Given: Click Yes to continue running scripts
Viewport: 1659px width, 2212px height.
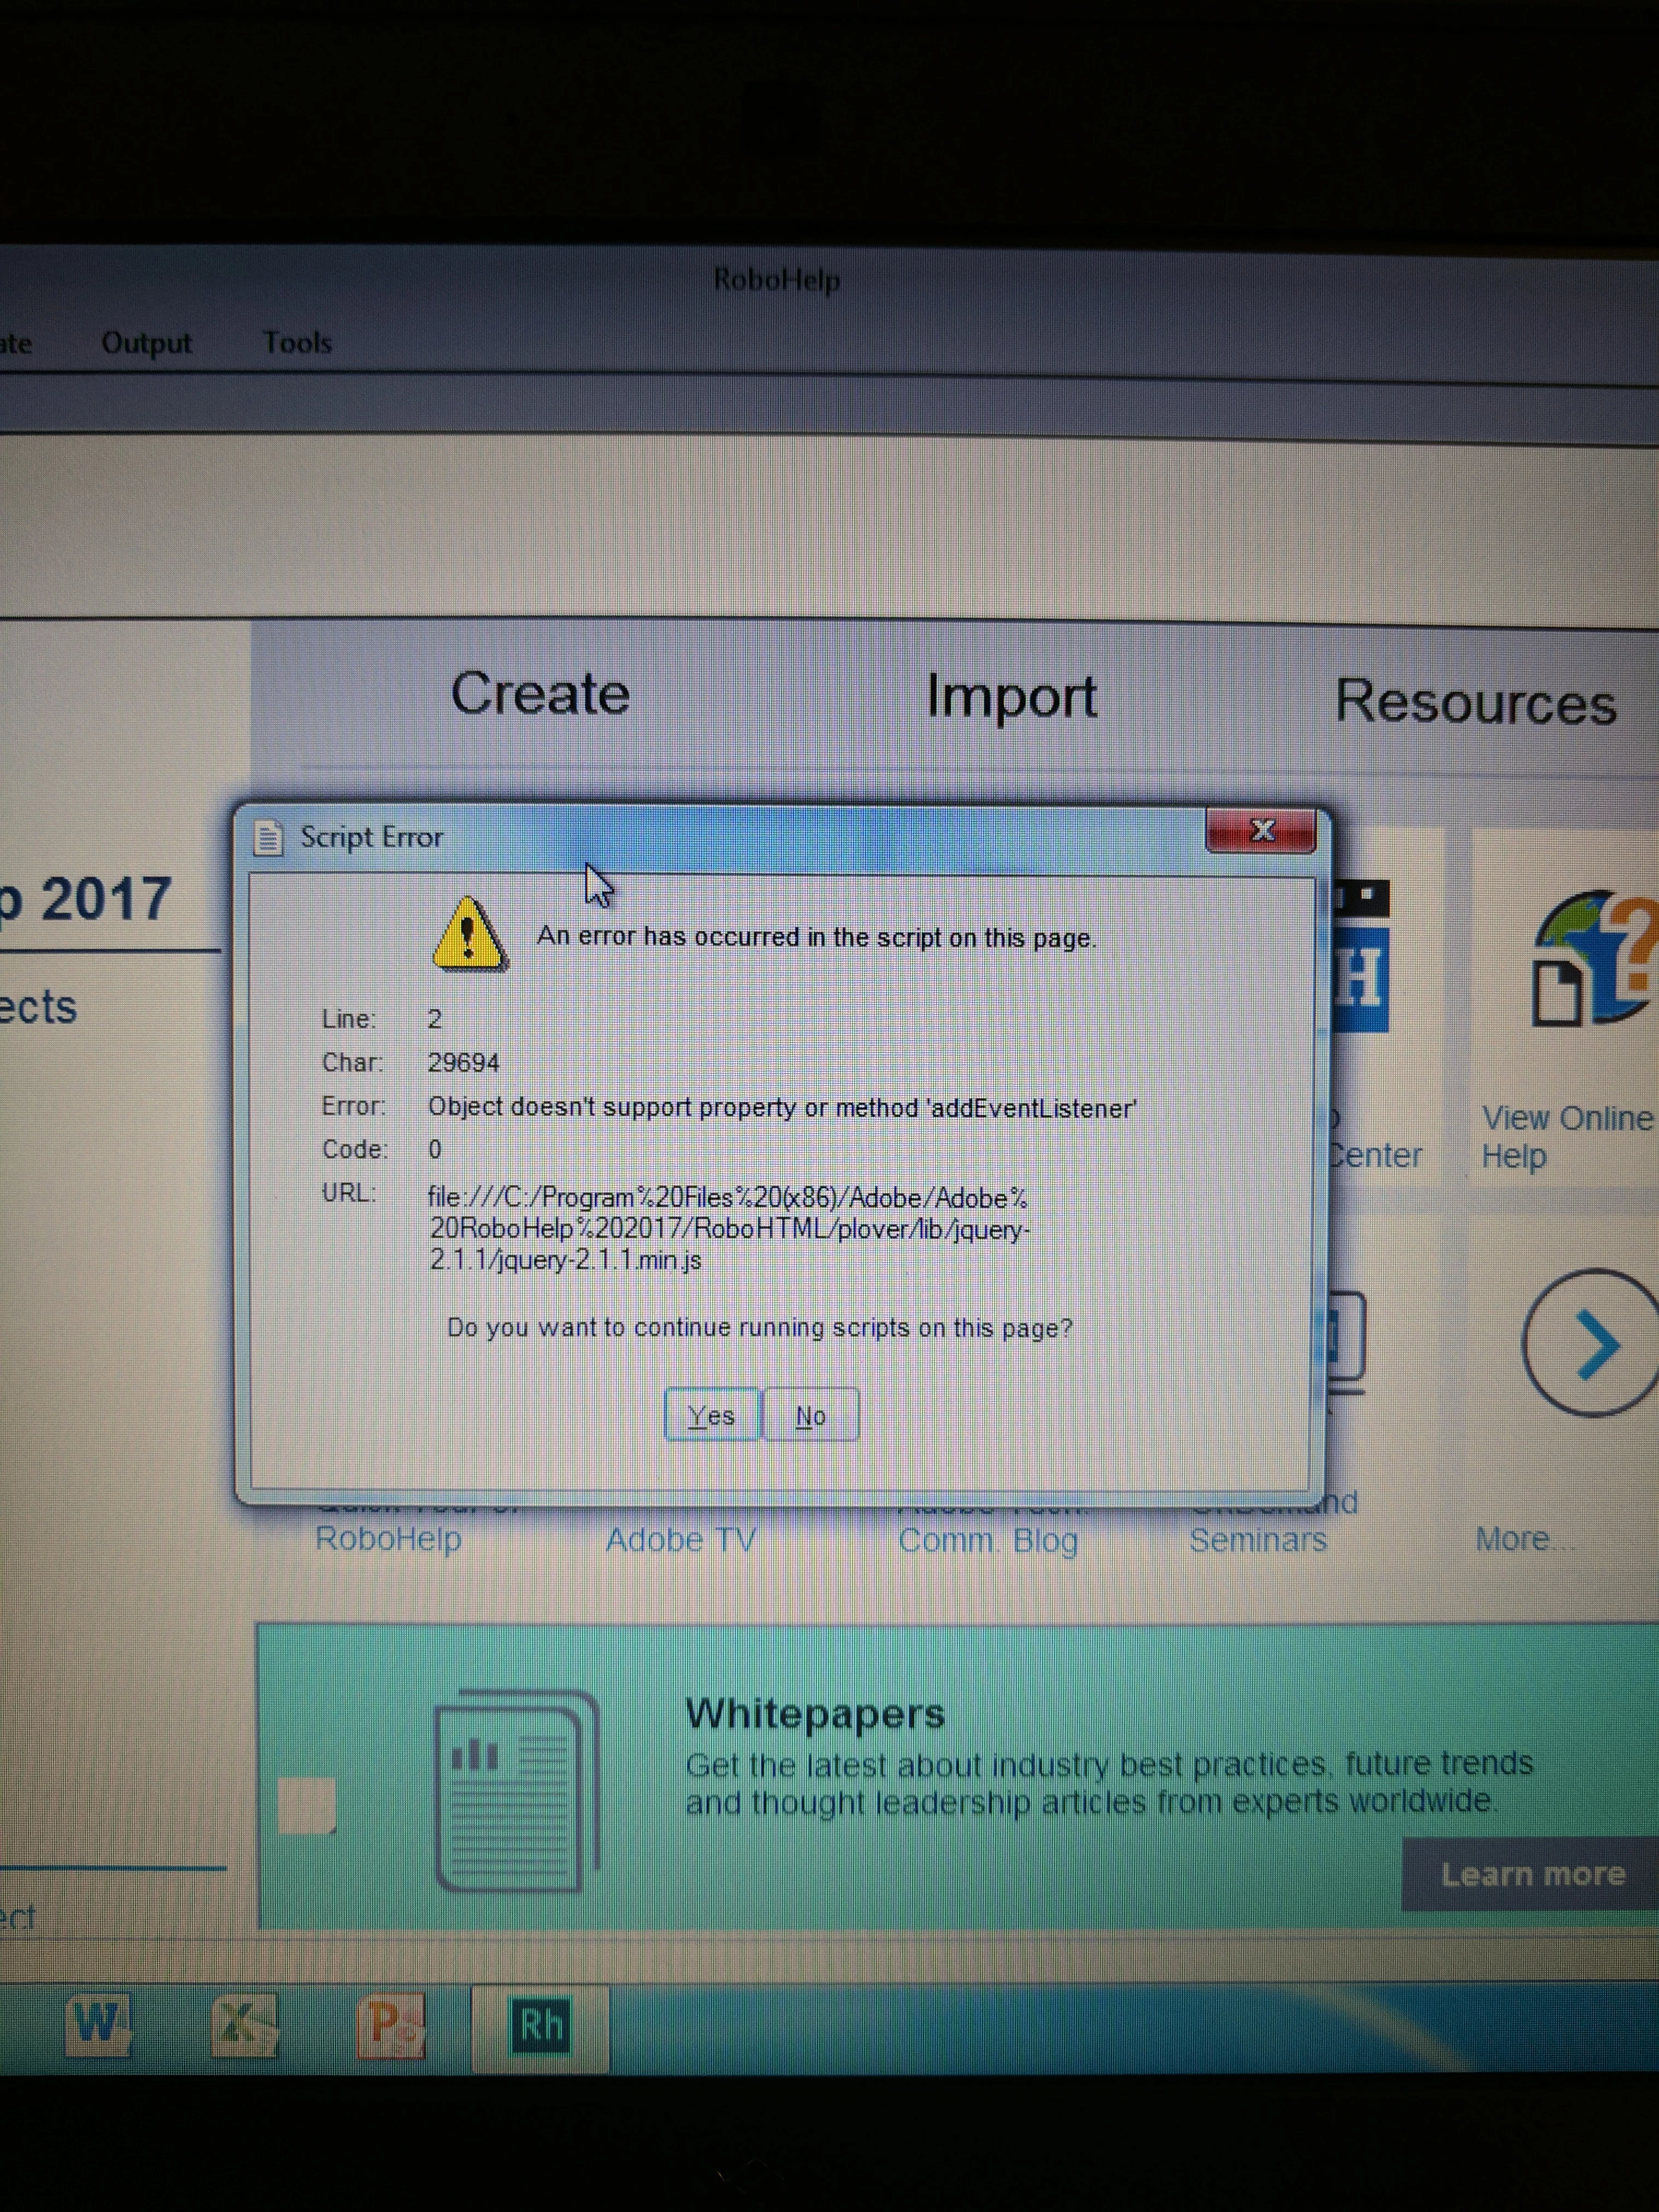Looking at the screenshot, I should tap(711, 1415).
